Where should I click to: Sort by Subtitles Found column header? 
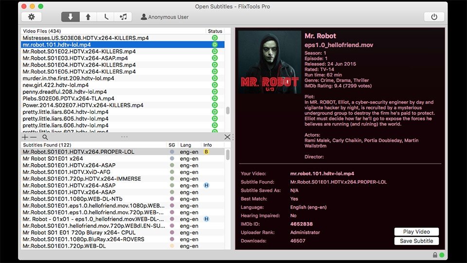point(93,145)
